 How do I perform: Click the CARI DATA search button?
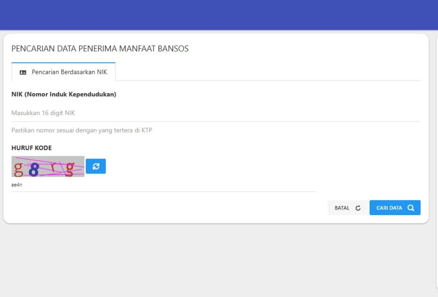point(395,208)
